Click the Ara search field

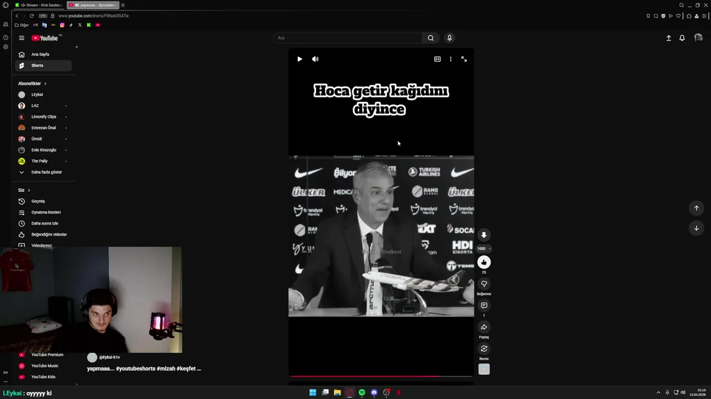tap(348, 38)
